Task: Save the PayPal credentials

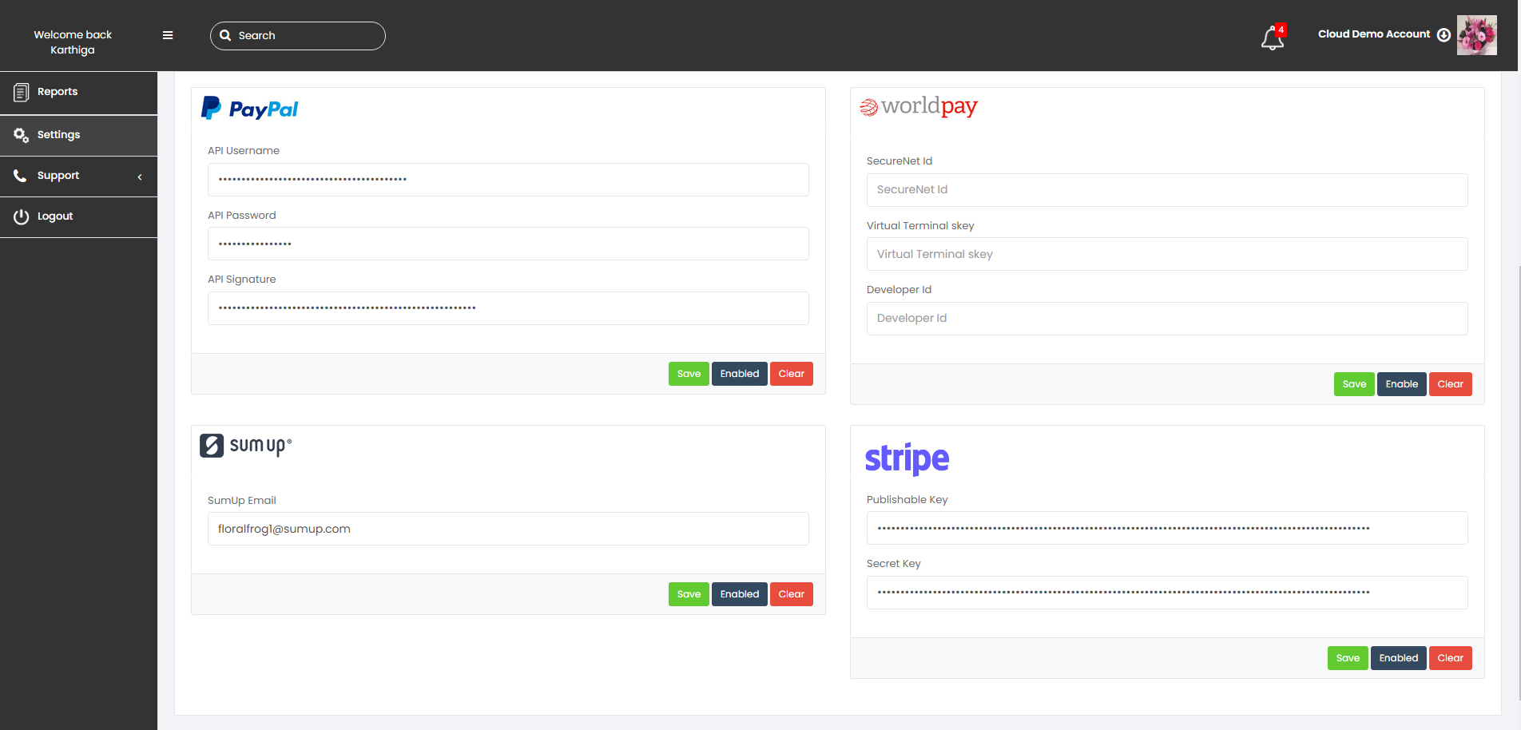Action: pos(689,374)
